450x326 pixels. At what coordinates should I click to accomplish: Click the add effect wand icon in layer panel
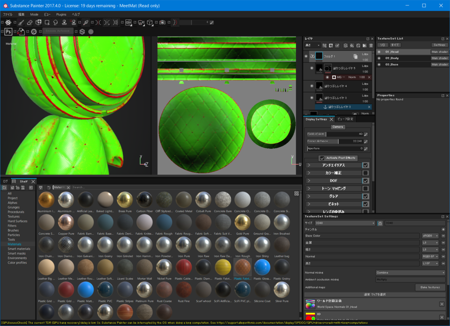(324, 46)
